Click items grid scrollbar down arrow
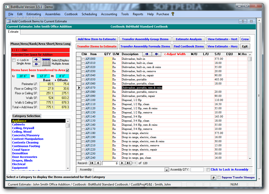The width and height of the screenshot is (269, 194). [250, 158]
